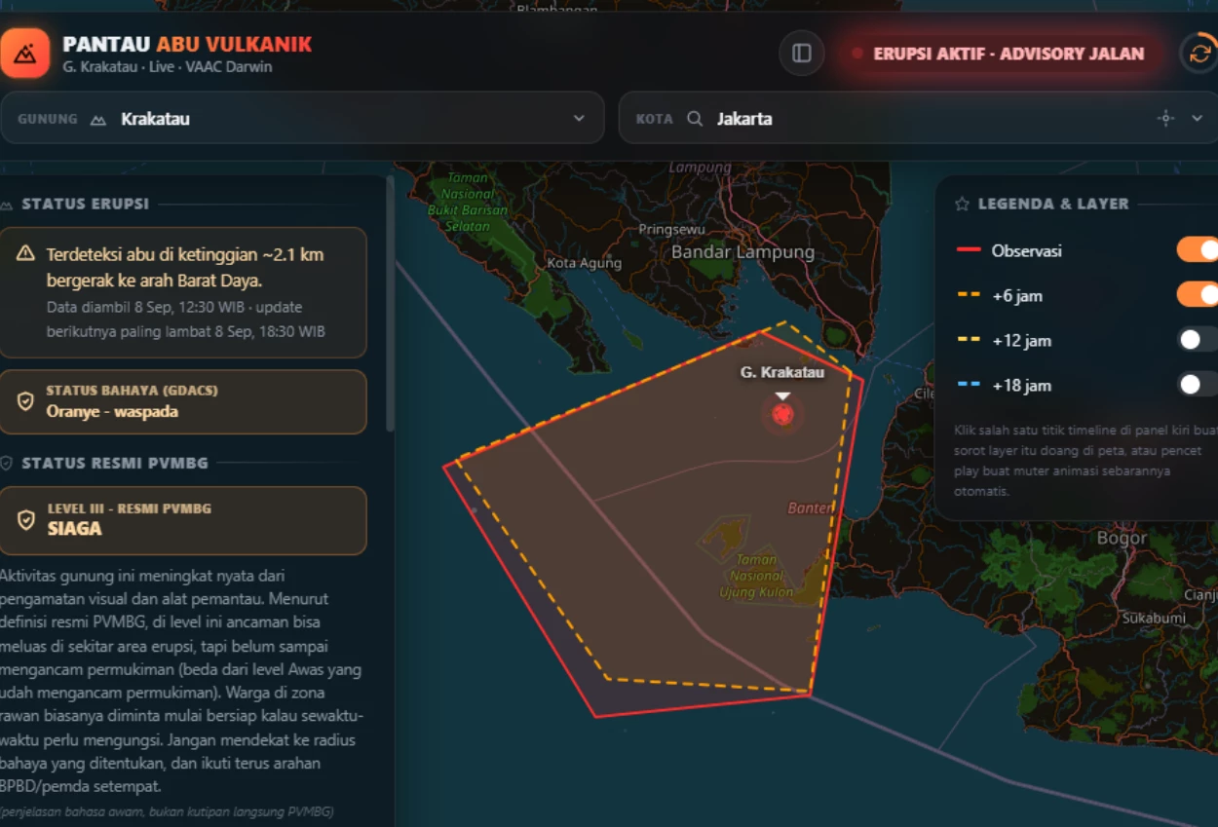Turn off the Observasi layer toggle
The width and height of the screenshot is (1218, 827).
tap(1198, 250)
